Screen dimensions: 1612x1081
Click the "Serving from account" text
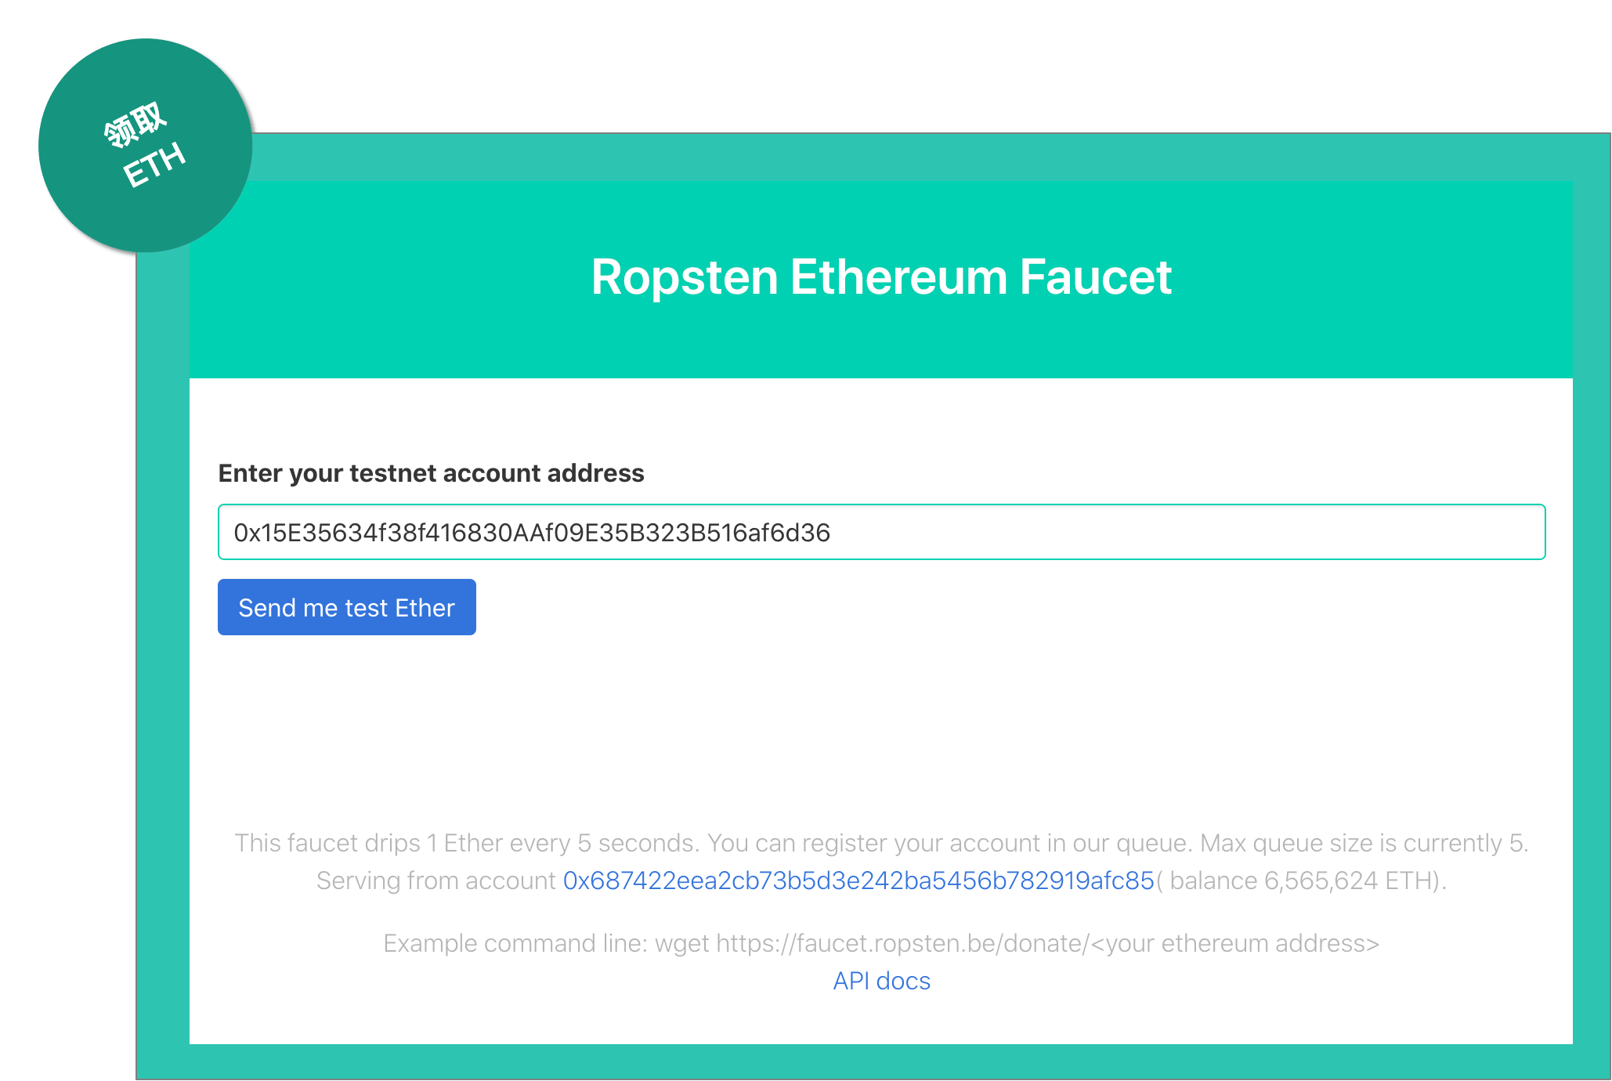click(436, 880)
